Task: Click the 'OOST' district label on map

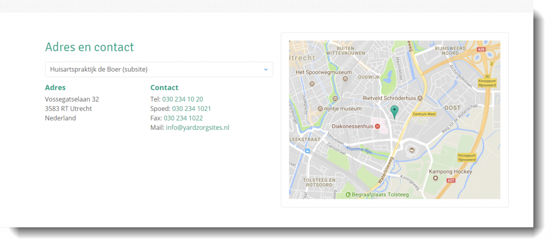Action: click(452, 107)
